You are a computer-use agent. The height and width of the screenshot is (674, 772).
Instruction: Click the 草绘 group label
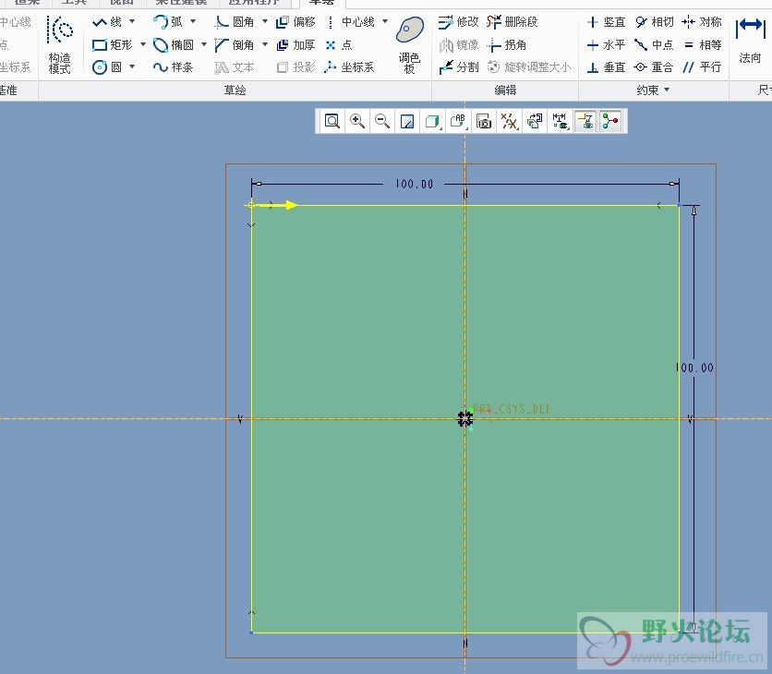pos(235,90)
